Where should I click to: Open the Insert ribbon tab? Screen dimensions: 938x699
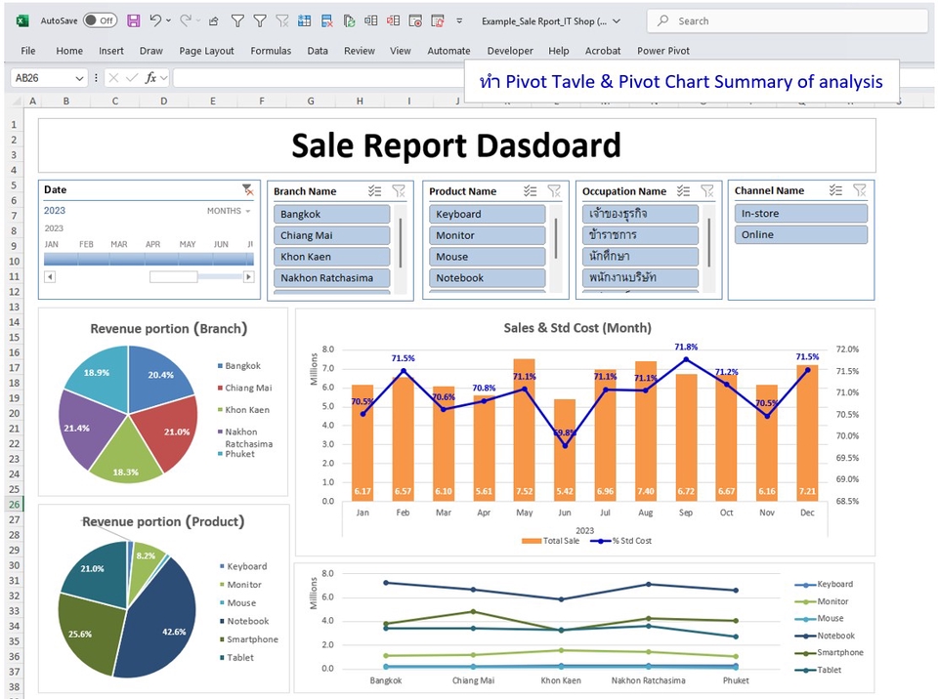pyautogui.click(x=111, y=51)
